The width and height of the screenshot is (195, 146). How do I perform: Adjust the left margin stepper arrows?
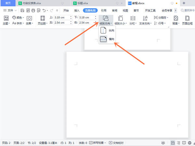coord(71,23)
